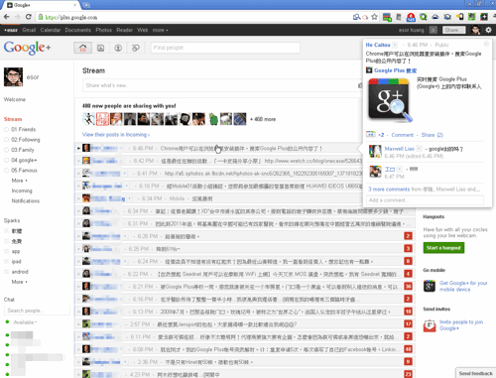Screen dimensions: 496x378
Task: Click the Search people chat field
Action: [x=37, y=311]
